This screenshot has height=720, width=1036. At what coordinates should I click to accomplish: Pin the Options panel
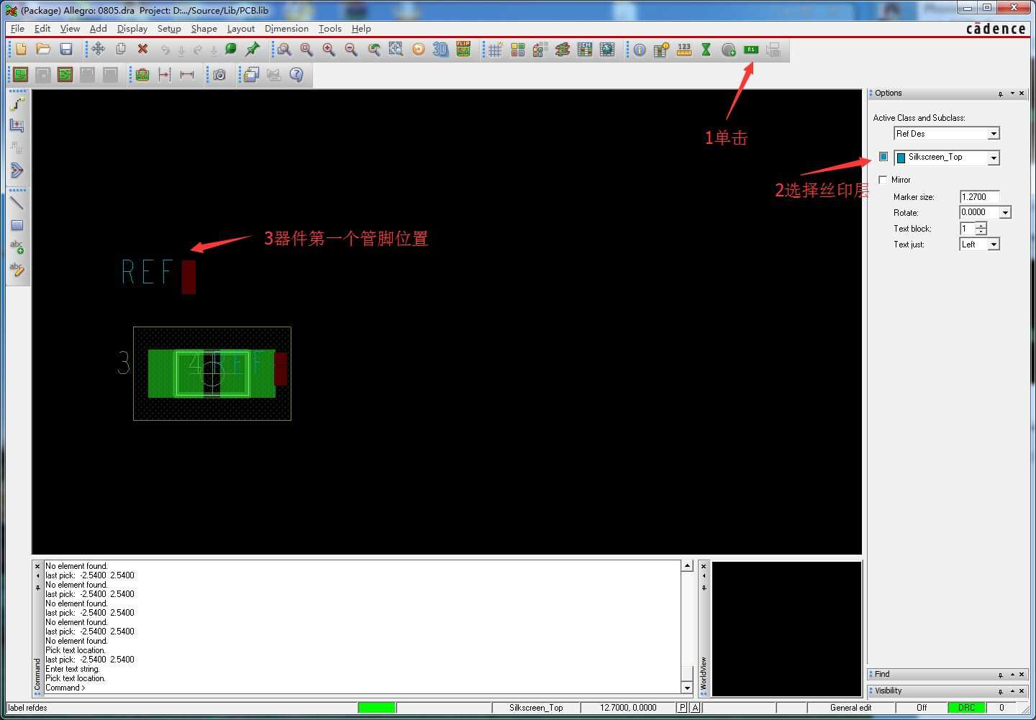pyautogui.click(x=1000, y=94)
